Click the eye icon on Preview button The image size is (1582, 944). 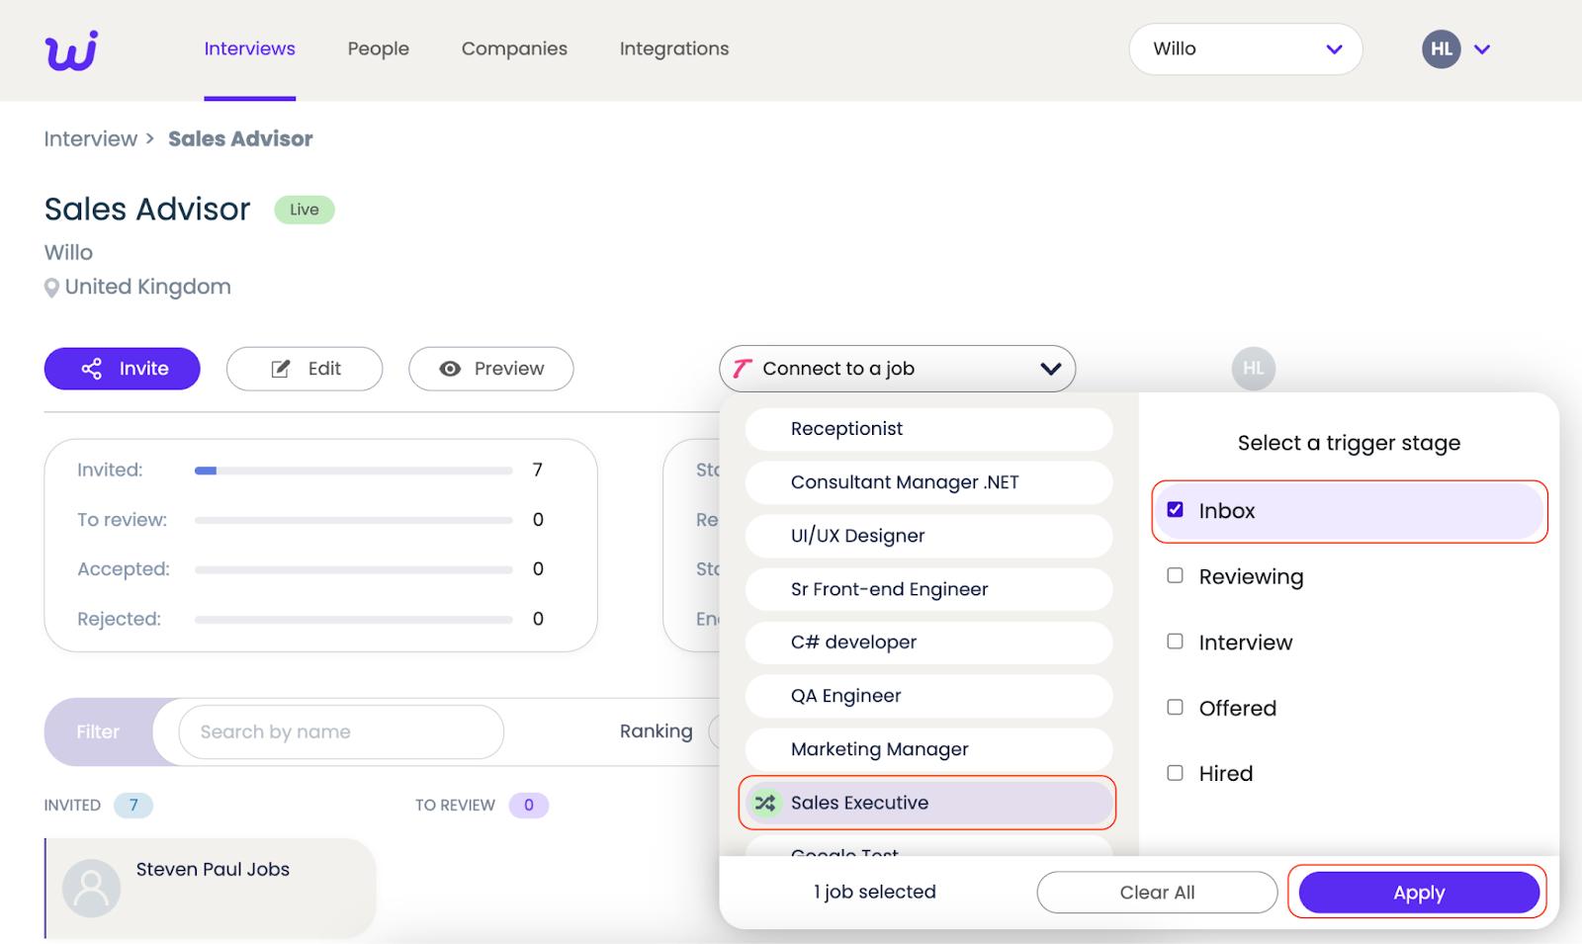click(x=450, y=369)
